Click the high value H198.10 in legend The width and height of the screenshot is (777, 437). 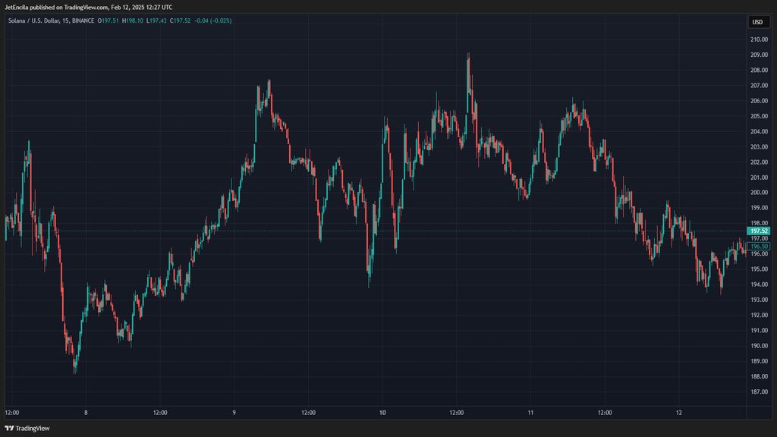click(134, 20)
